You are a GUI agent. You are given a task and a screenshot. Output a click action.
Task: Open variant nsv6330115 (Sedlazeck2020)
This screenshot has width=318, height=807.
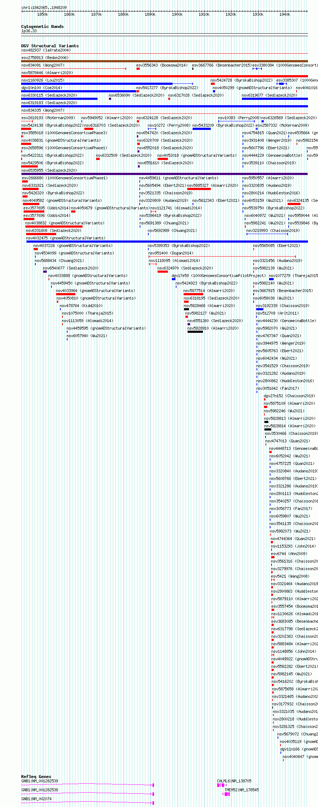point(49,96)
